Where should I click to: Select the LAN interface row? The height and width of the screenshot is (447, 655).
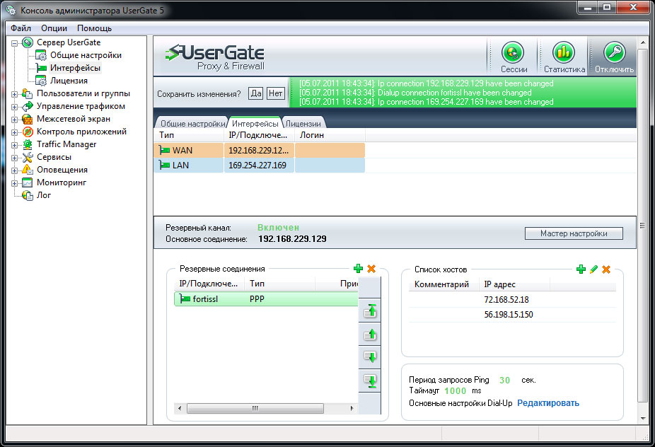point(260,166)
